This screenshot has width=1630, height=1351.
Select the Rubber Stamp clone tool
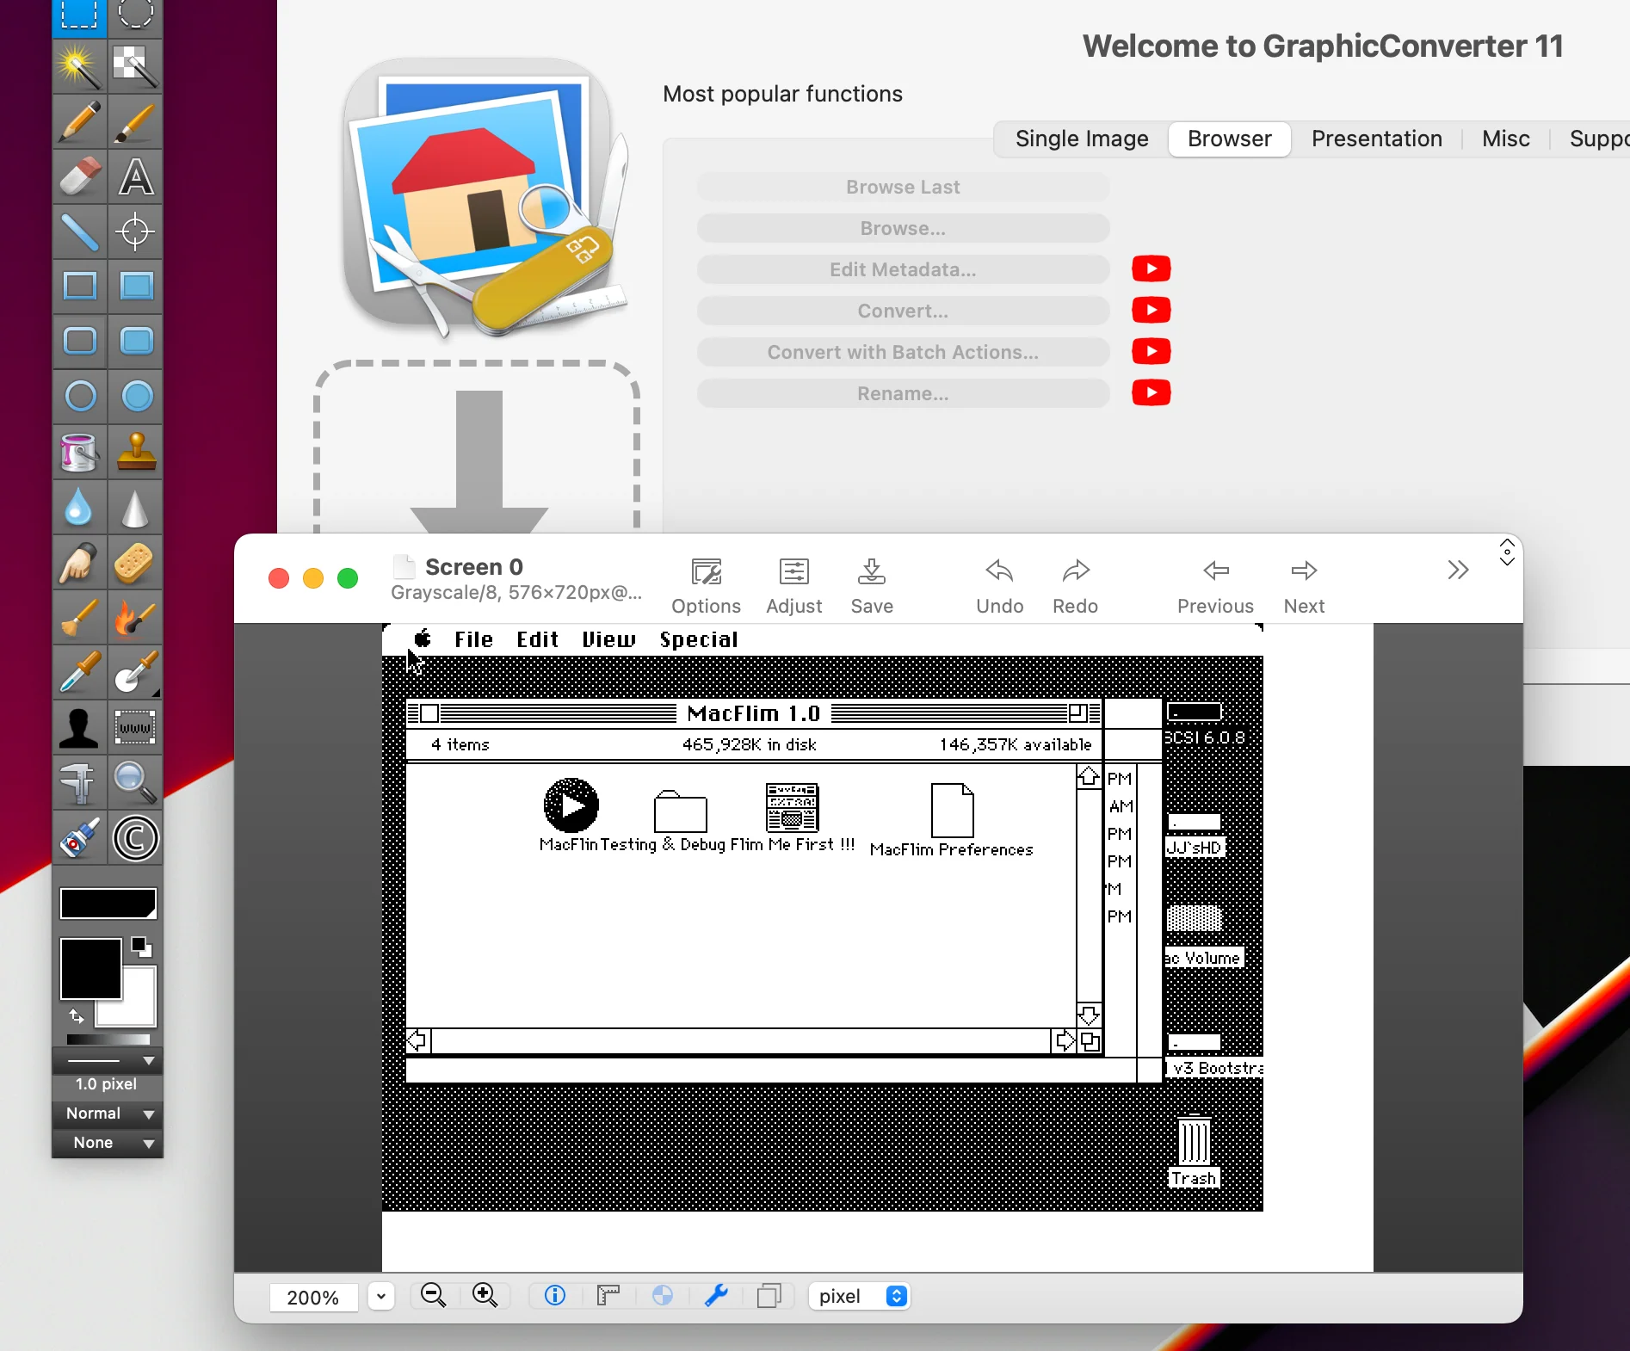136,452
